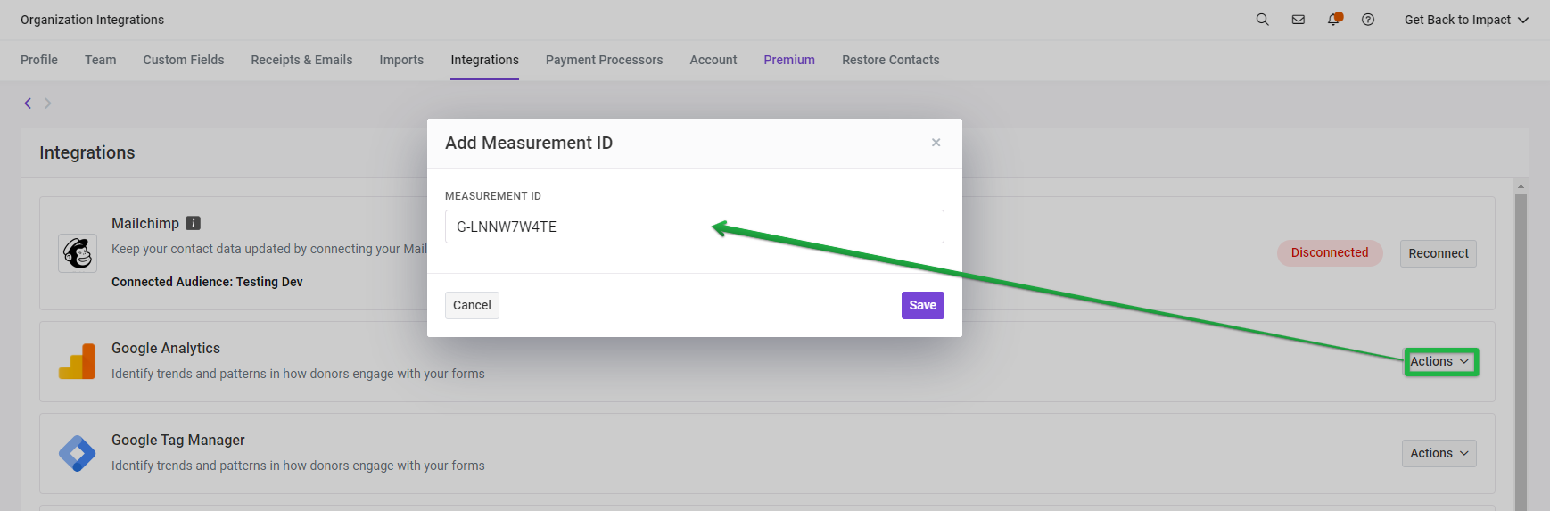Close the Add Measurement ID dialog
The image size is (1550, 511).
(x=936, y=143)
